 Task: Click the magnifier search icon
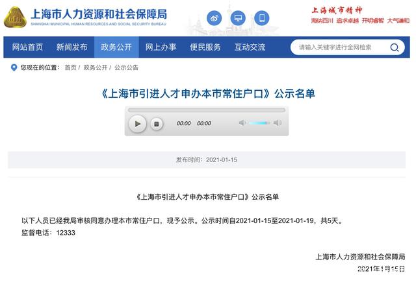coord(395,47)
